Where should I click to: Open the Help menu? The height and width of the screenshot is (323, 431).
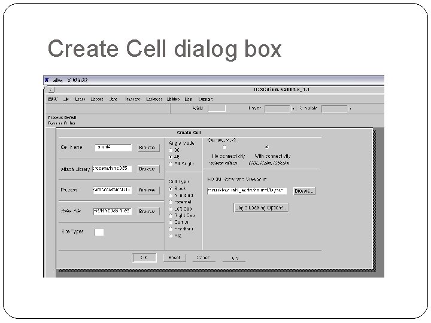(189, 99)
